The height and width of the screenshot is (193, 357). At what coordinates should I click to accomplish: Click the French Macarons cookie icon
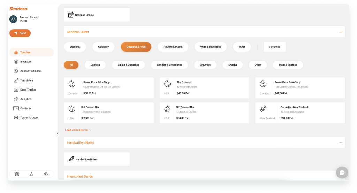pyautogui.click(x=72, y=109)
